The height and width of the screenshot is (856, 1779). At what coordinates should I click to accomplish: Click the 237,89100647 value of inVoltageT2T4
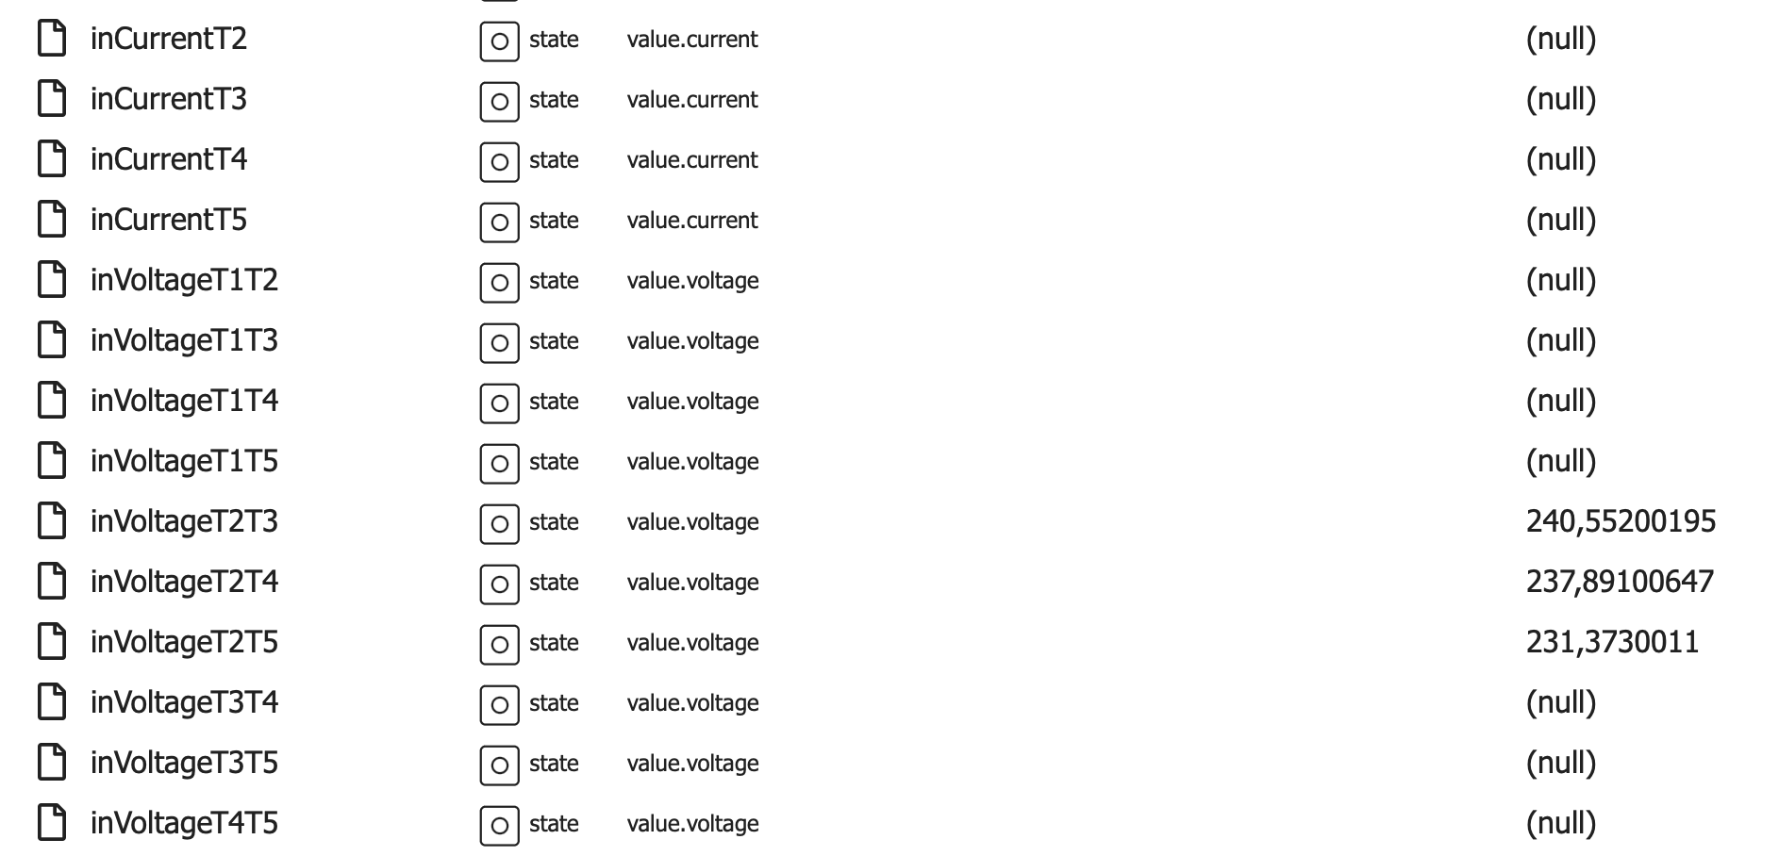[x=1620, y=582]
